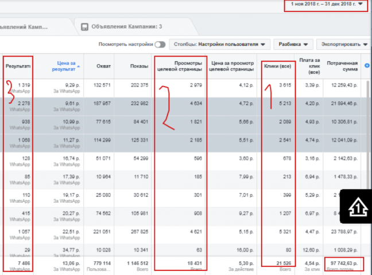Click the Клики (все) column header
Image resolution: width=372 pixels, height=275 pixels.
(278, 66)
